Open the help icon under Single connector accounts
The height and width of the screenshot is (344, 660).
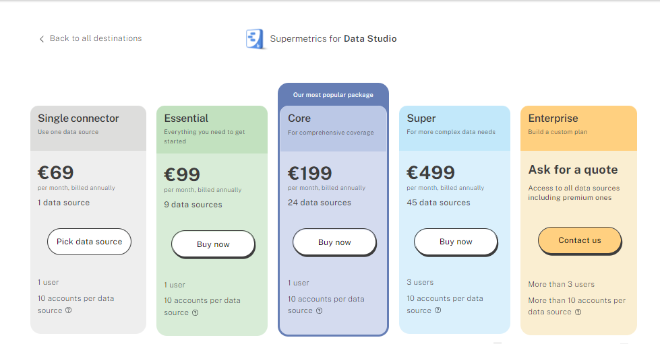69,310
